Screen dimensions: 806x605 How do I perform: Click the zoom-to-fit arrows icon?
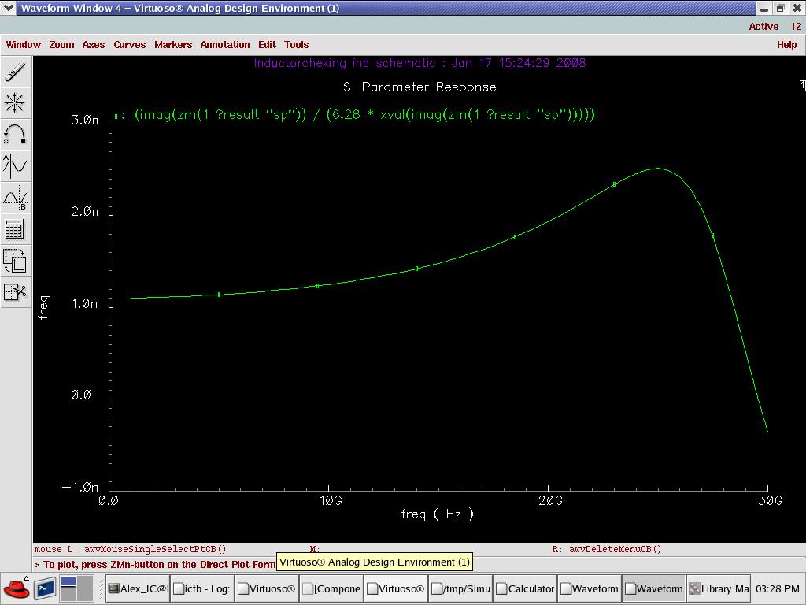(x=15, y=103)
